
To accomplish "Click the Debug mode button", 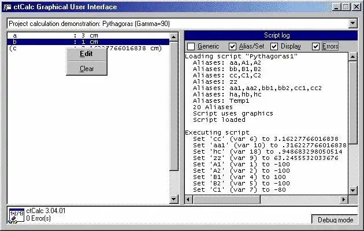I will [x=335, y=220].
